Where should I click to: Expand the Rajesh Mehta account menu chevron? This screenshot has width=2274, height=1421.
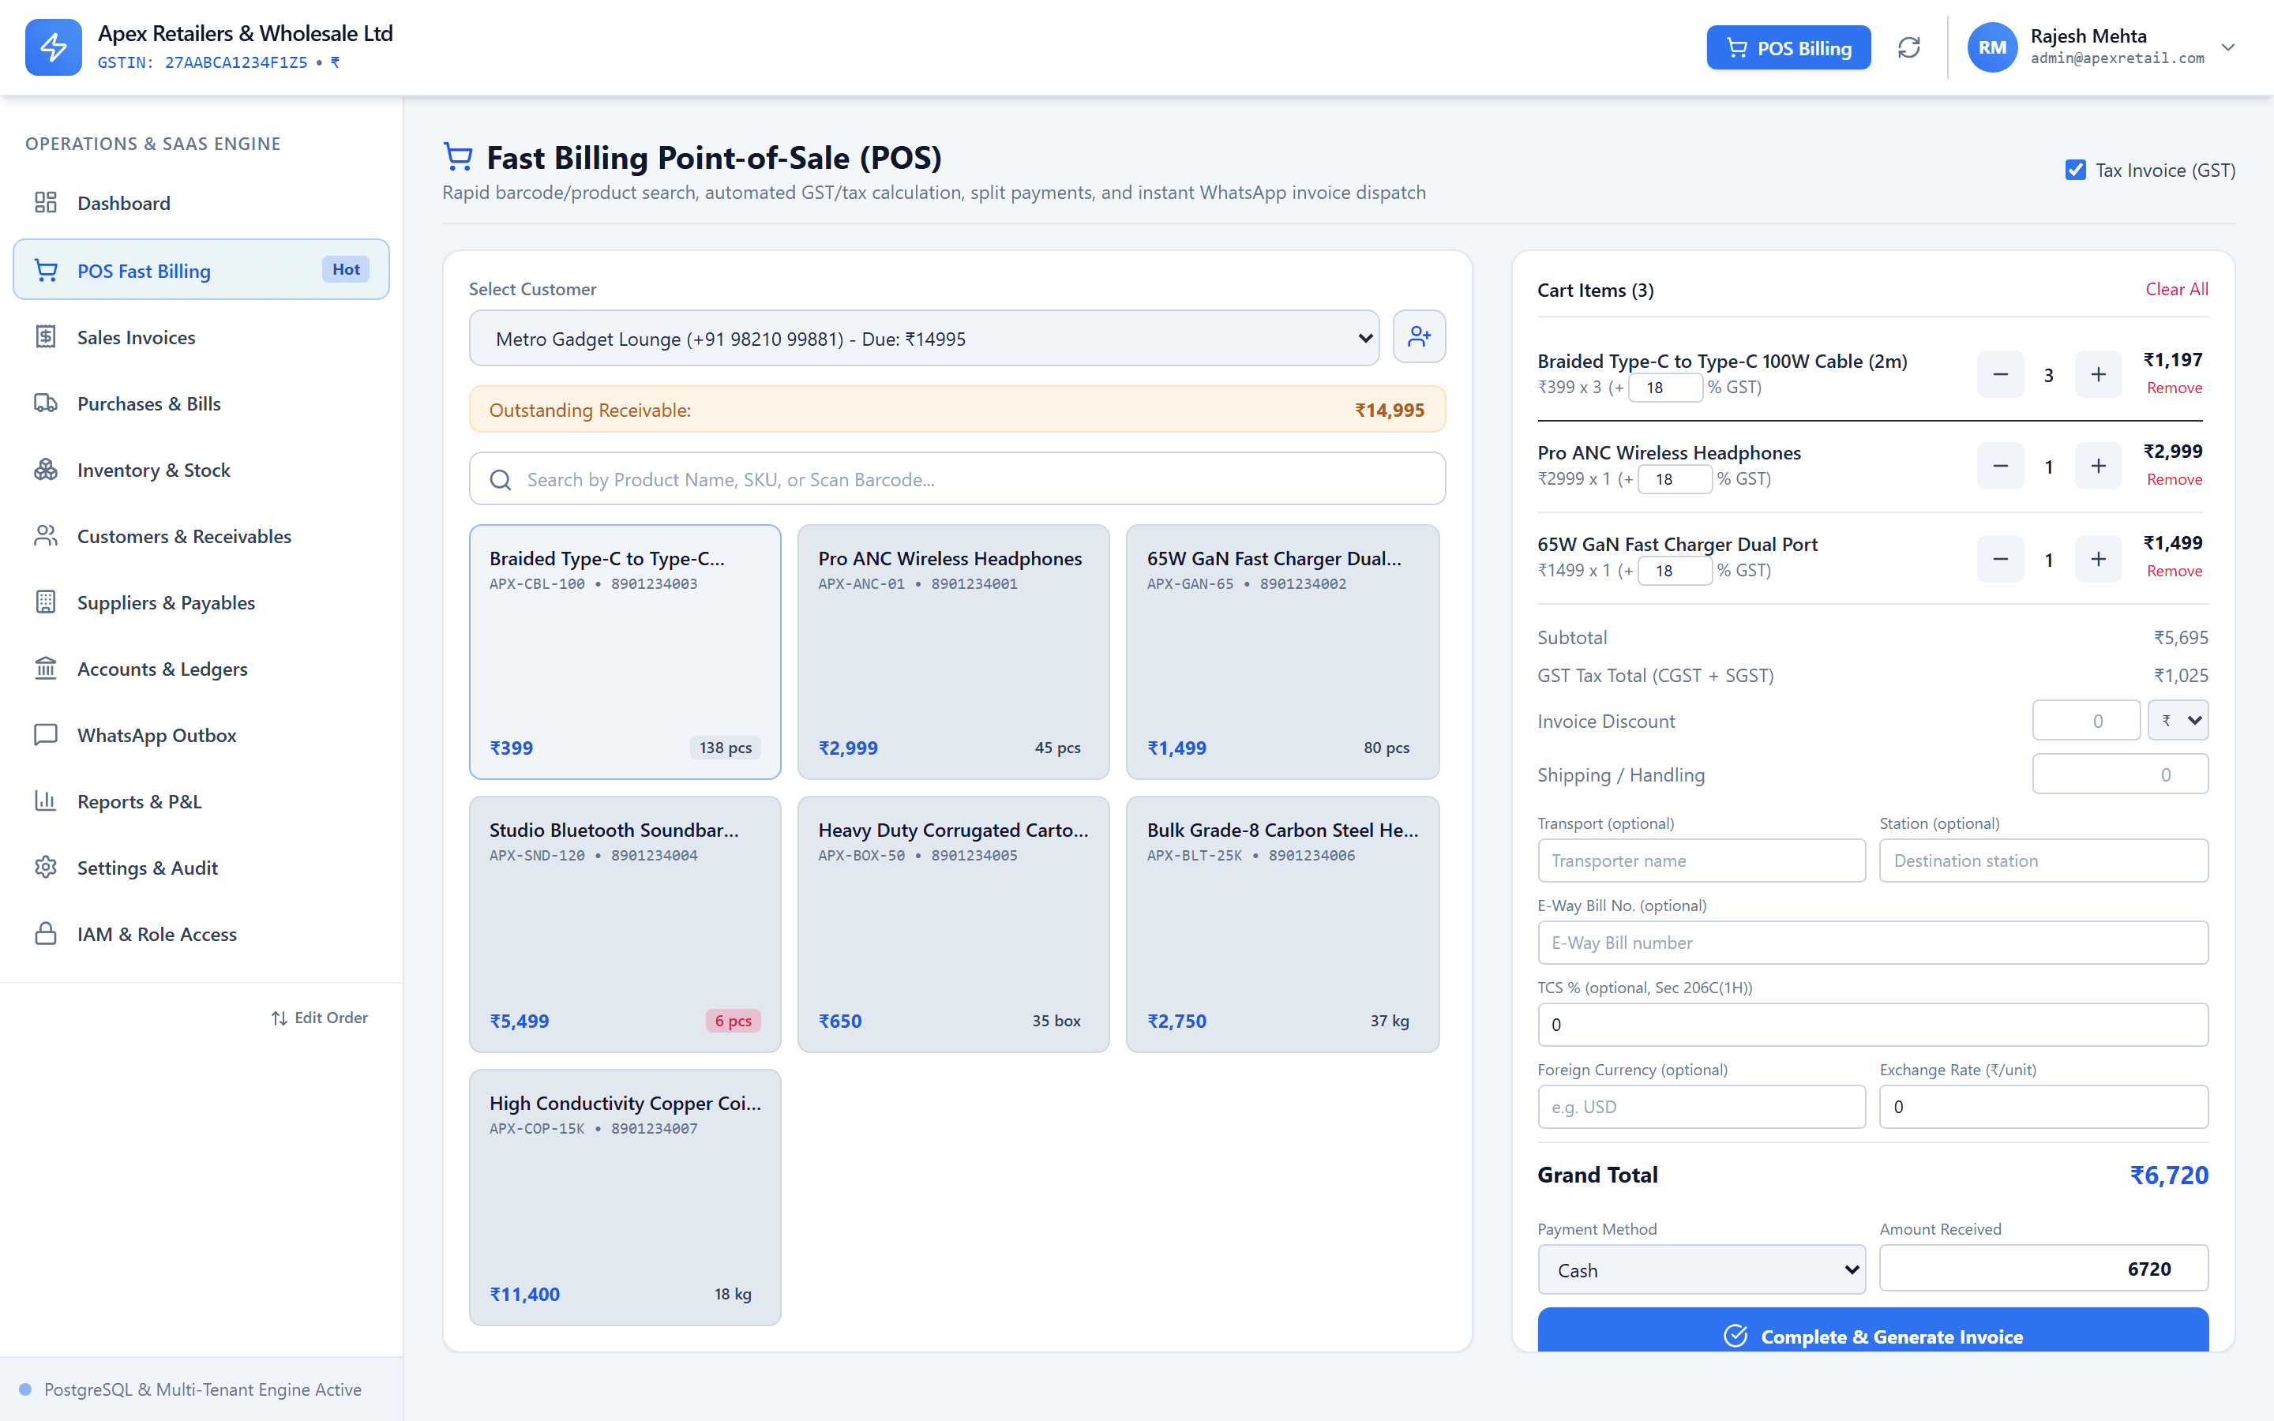coord(2228,47)
